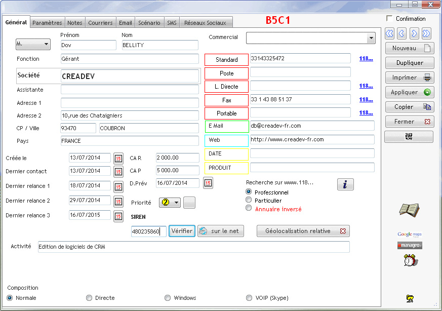This screenshot has height=311, width=442.
Task: Expand the civility 'M.' dropdown
Action: (47, 44)
